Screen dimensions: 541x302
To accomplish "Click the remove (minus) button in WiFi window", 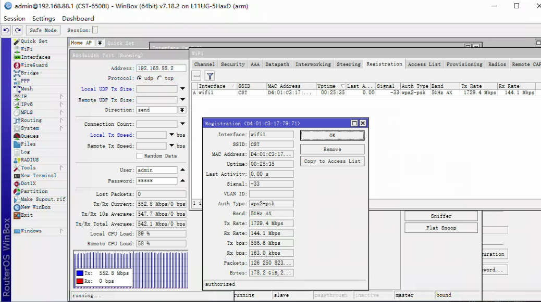I will [197, 76].
